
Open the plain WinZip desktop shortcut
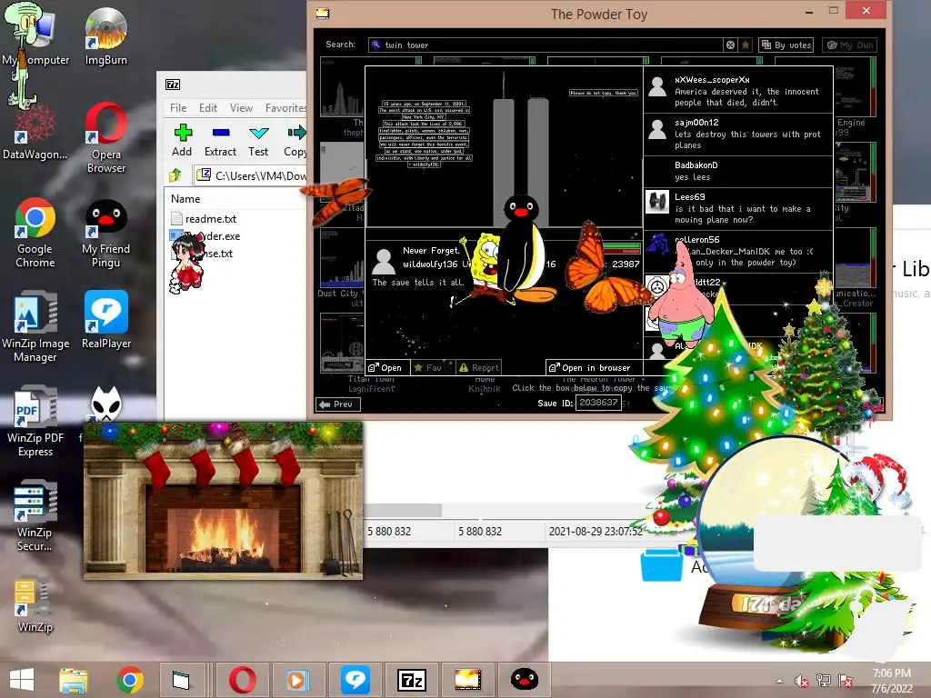[x=35, y=604]
